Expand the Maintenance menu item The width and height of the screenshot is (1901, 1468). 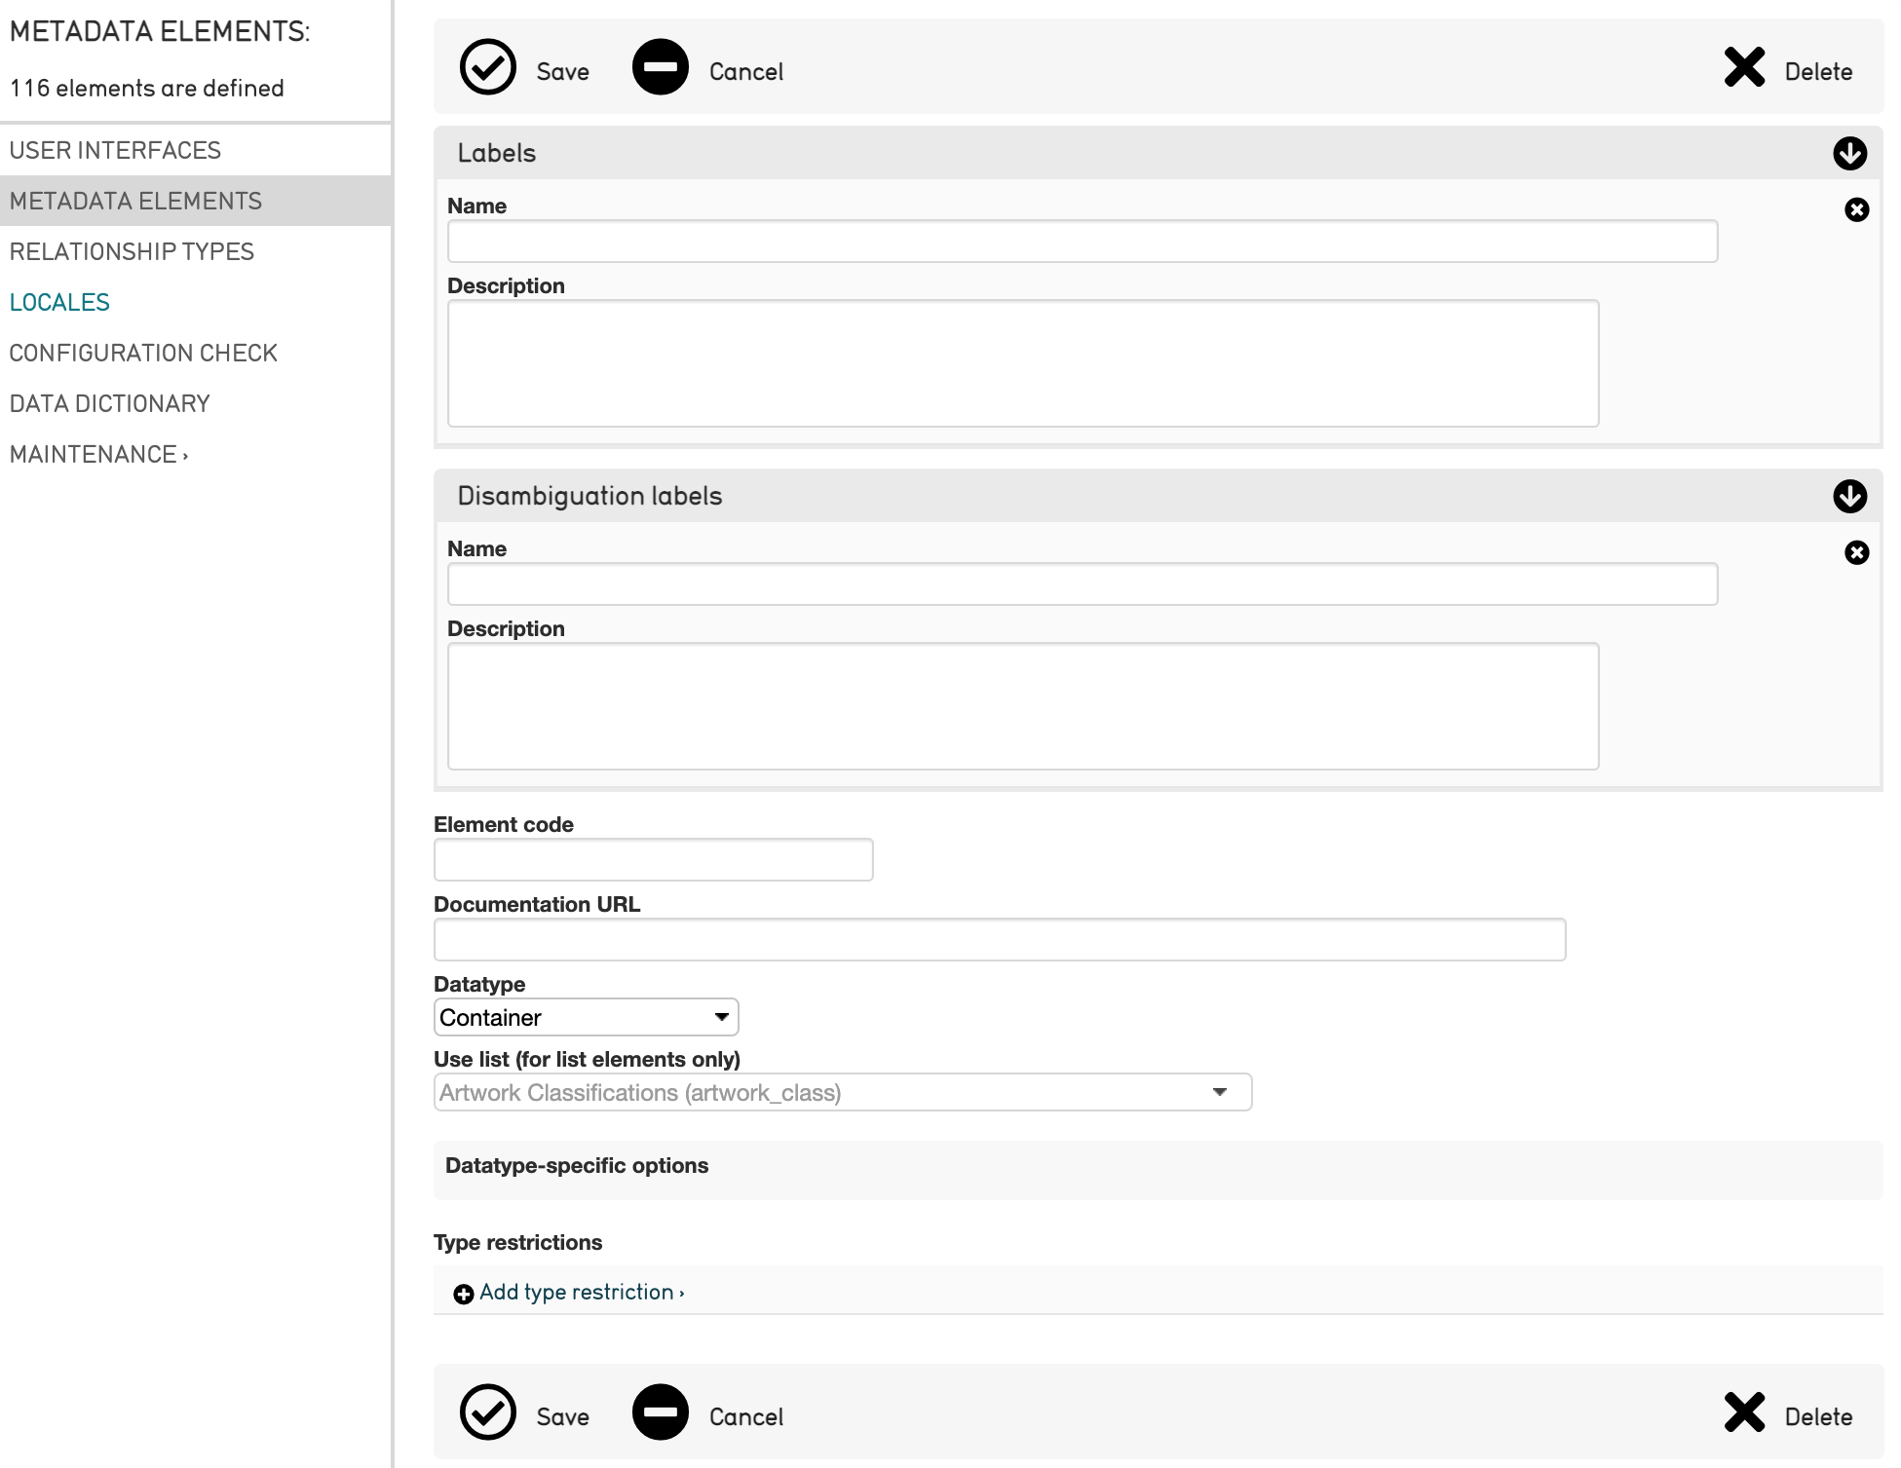pyautogui.click(x=98, y=454)
